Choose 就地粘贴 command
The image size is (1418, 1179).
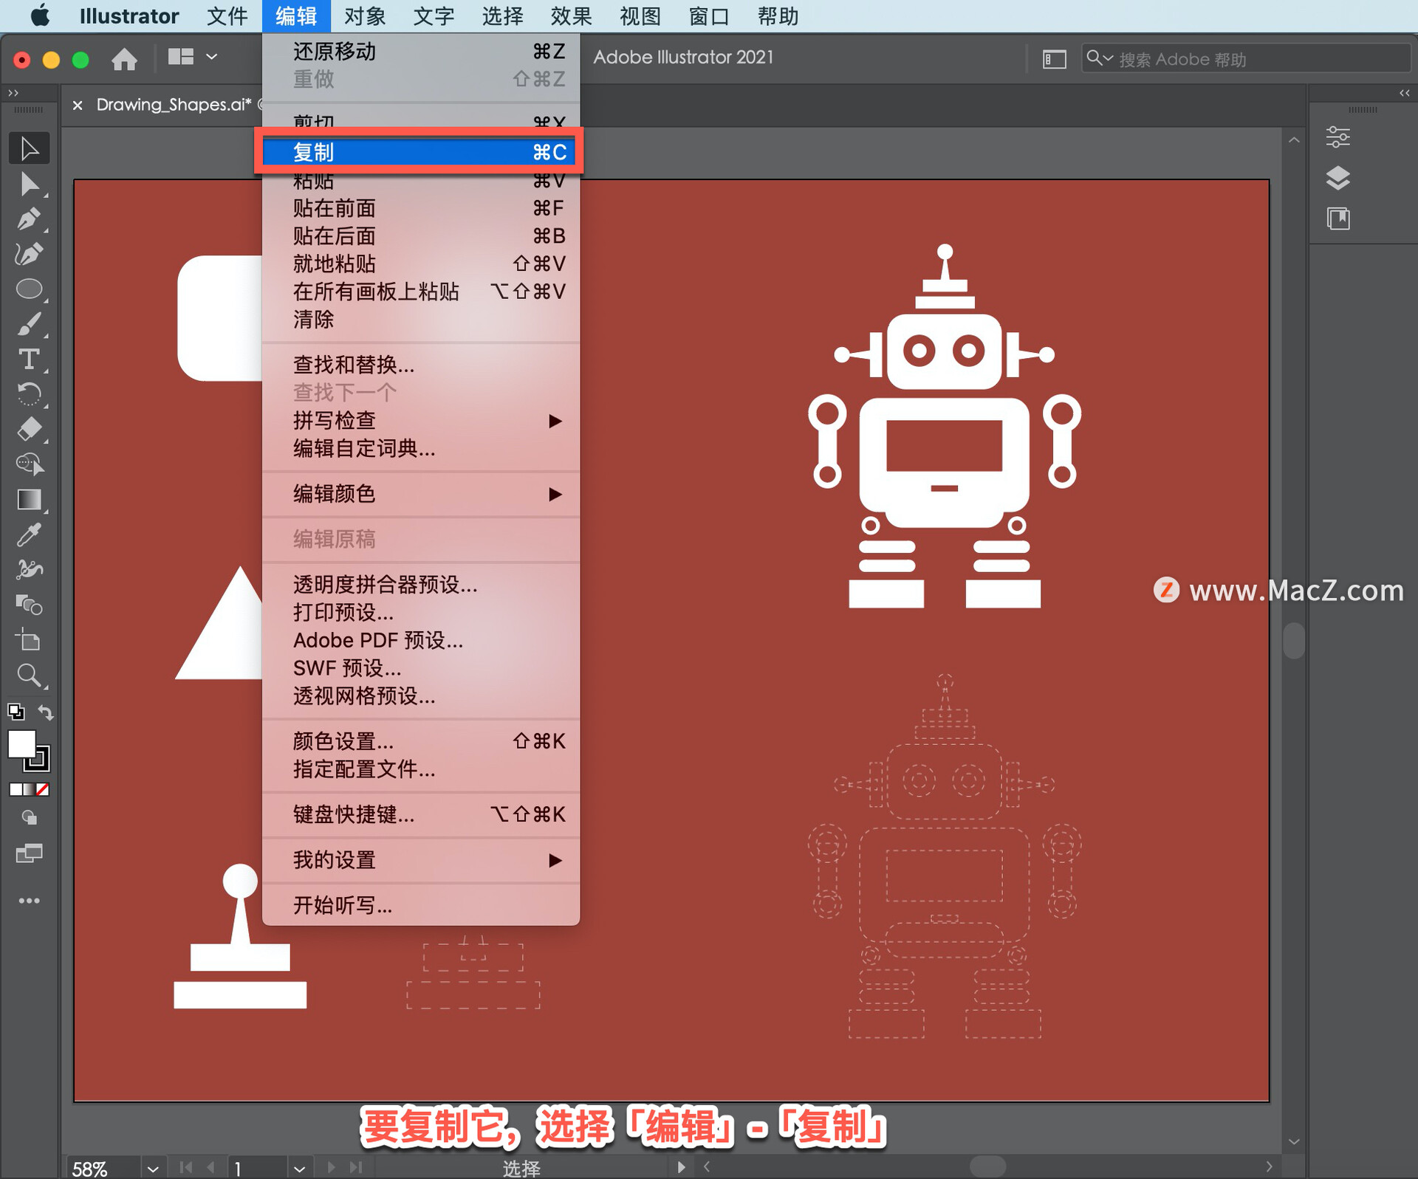pyautogui.click(x=420, y=264)
